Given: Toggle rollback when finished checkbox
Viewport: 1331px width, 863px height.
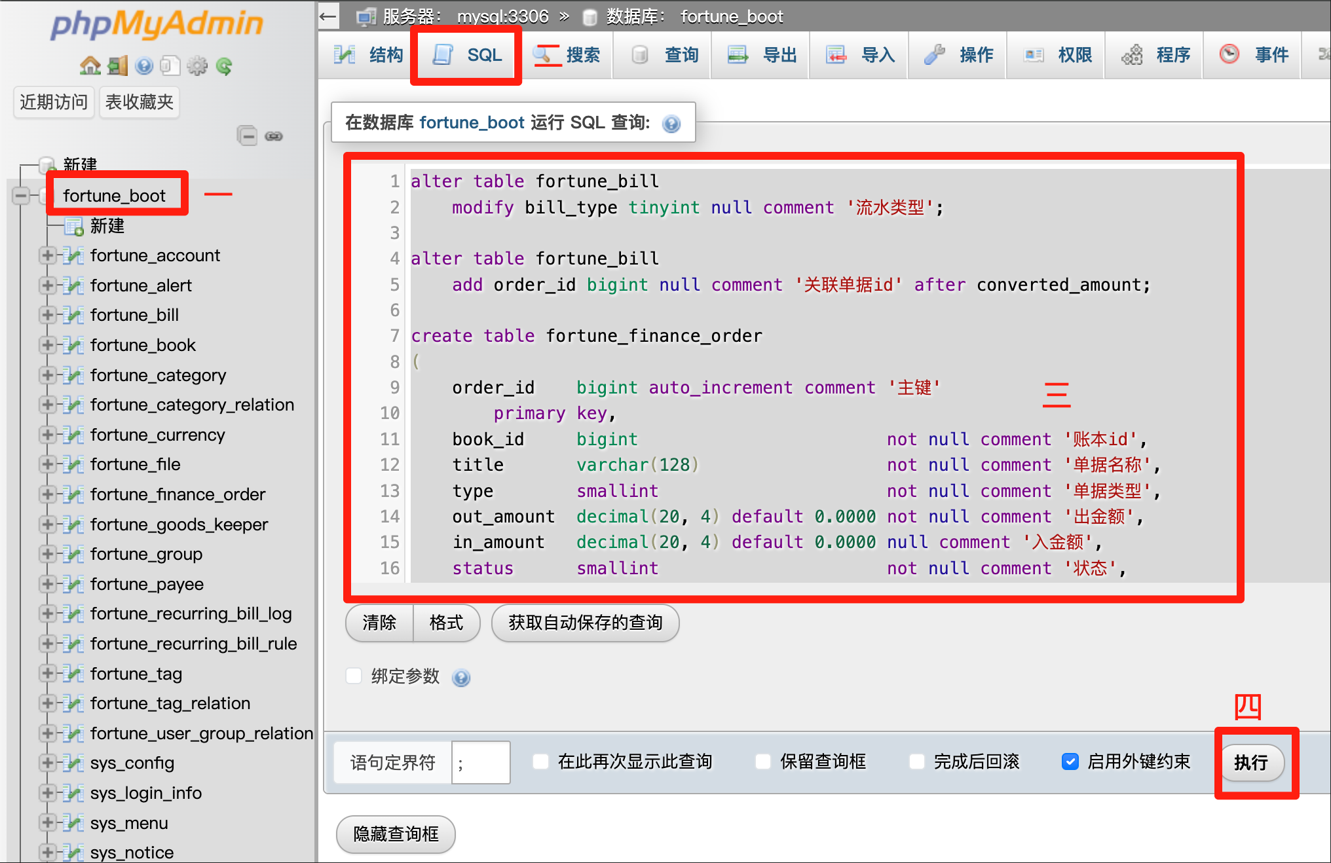Looking at the screenshot, I should (x=917, y=762).
